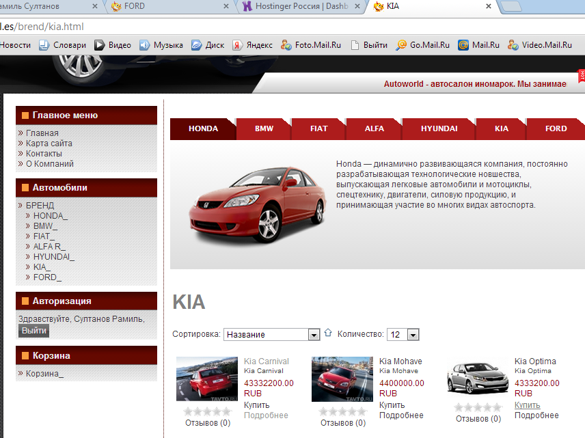Open Сортировка dropdown showing Название

(271, 334)
